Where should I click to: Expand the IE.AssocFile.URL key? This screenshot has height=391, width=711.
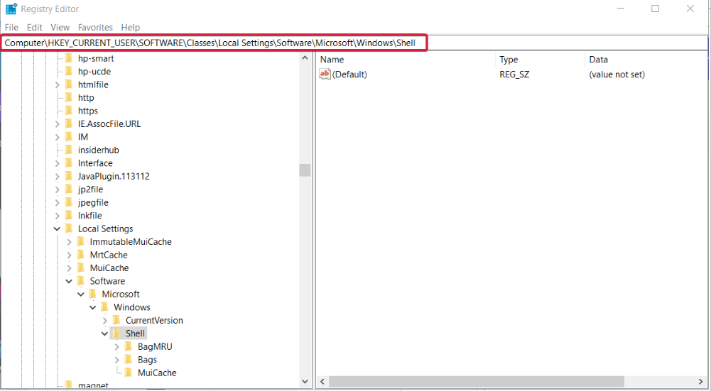click(57, 124)
